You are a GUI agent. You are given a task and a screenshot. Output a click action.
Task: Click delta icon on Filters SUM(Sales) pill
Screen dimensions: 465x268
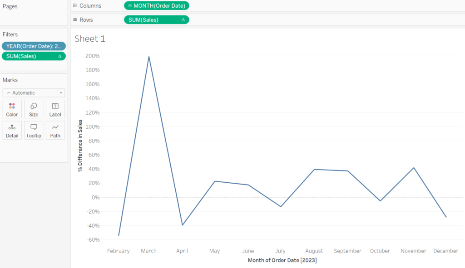(x=59, y=56)
